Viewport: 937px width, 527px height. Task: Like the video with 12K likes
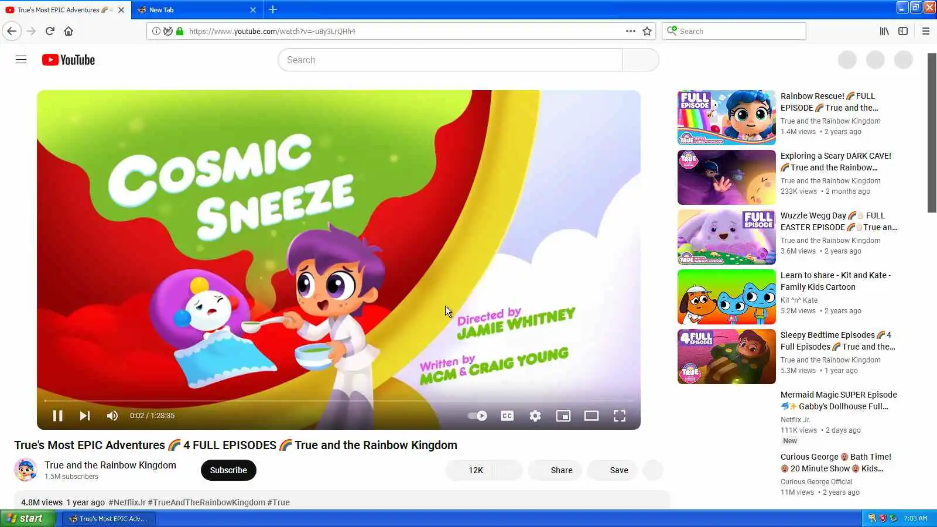click(470, 470)
